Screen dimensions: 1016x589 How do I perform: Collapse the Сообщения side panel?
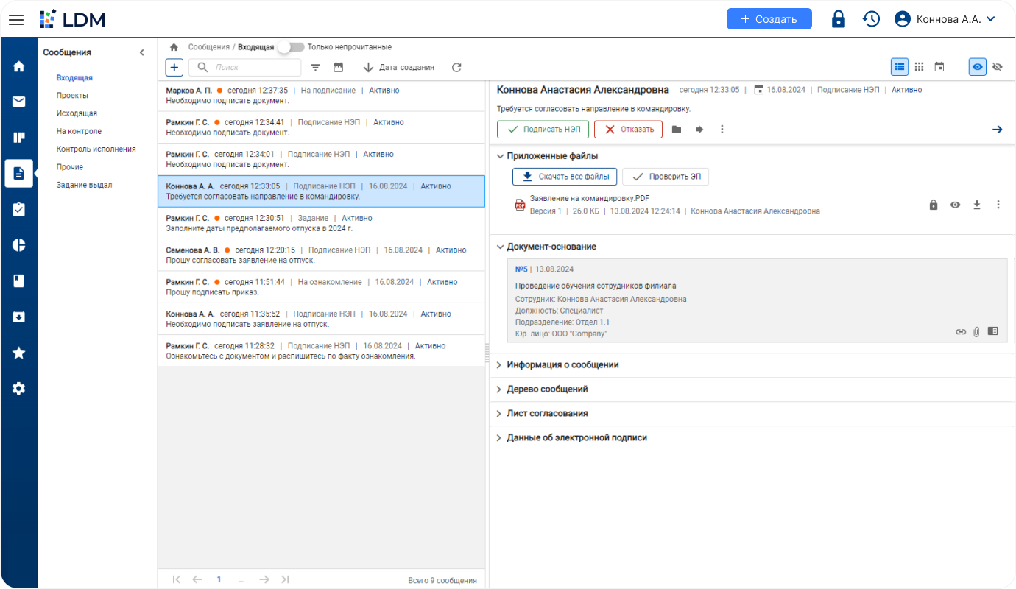click(x=142, y=52)
